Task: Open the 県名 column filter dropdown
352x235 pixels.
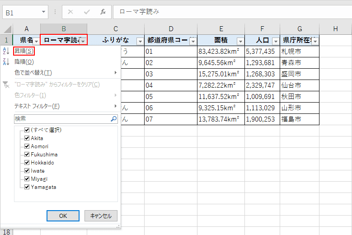Action: click(x=36, y=41)
